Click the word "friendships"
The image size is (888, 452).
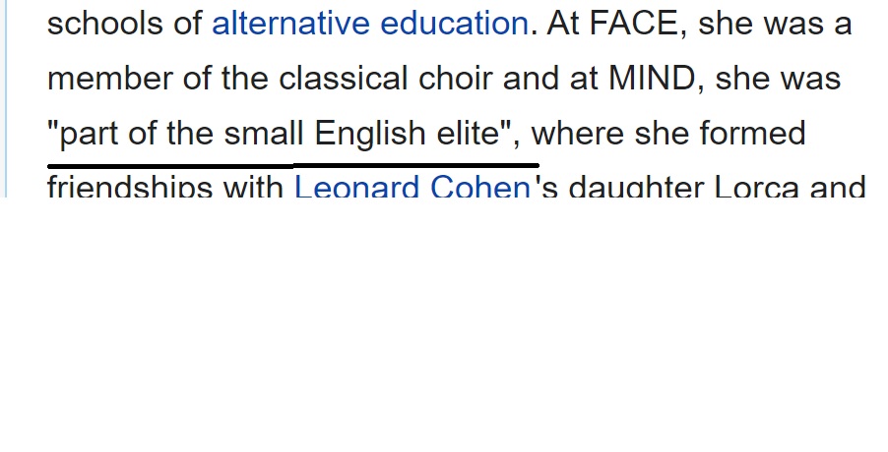point(130,187)
